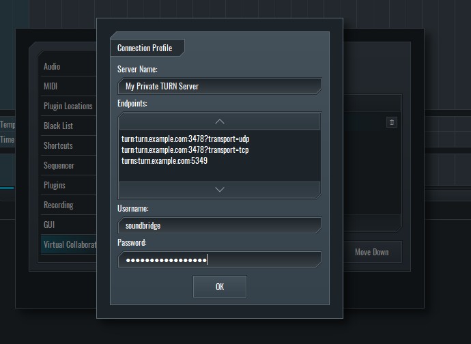Select the transport=udp endpoint line
This screenshot has width=471, height=344.
[x=186, y=139]
